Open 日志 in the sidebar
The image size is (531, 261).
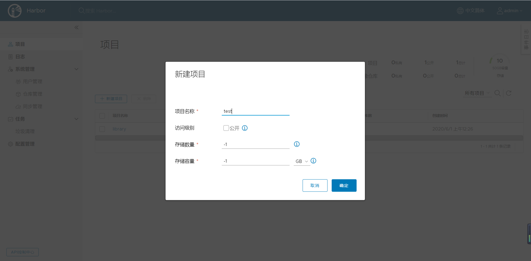pos(20,57)
